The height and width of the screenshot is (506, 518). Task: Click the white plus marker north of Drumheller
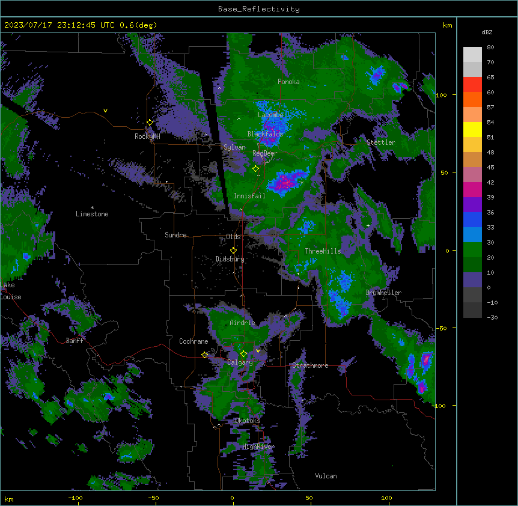tap(368, 225)
